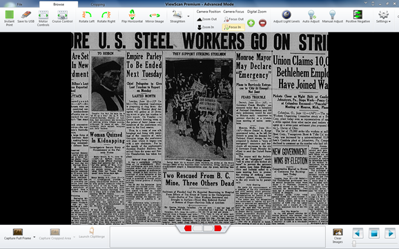Click Capture Cropped Area
The width and height of the screenshot is (399, 249).
pos(55,234)
